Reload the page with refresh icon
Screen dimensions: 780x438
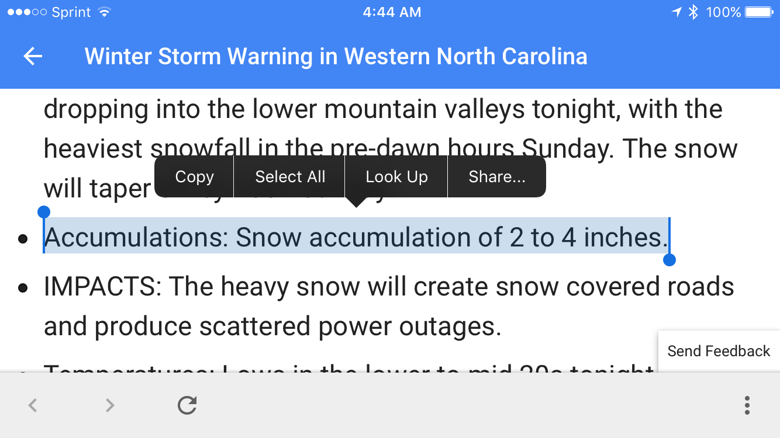(x=187, y=405)
